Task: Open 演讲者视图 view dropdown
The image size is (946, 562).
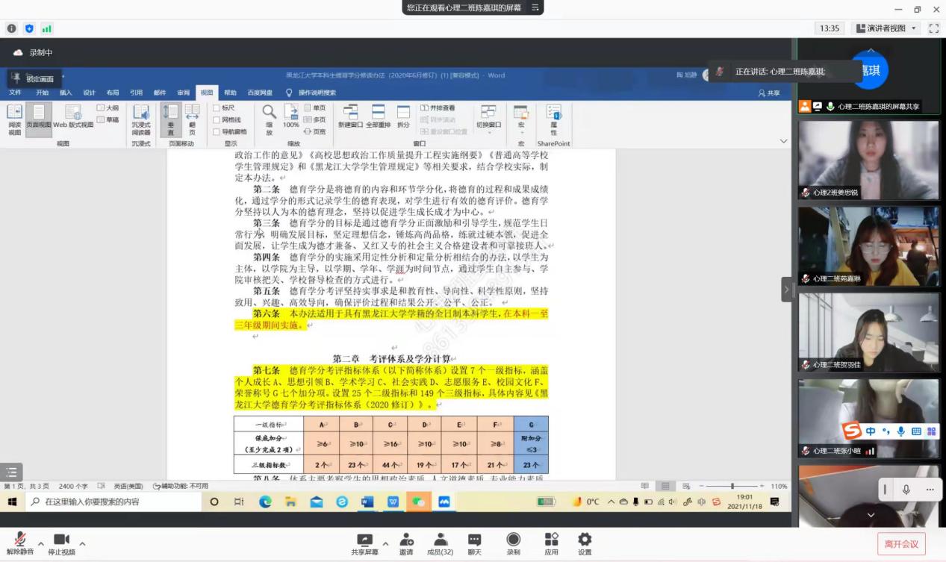Action: (x=886, y=28)
